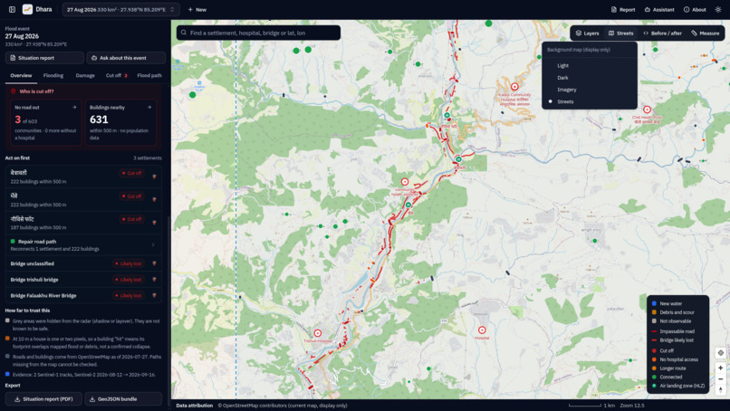Select the Bridge unclassified row text
The width and height of the screenshot is (730, 411).
32,263
